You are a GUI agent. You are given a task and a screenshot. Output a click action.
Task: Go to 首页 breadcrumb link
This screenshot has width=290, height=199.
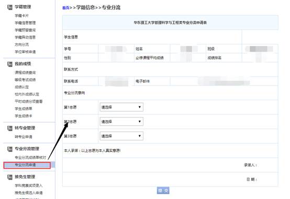point(65,8)
